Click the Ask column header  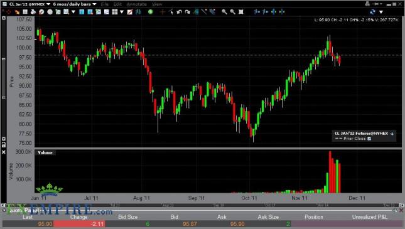tap(222, 217)
